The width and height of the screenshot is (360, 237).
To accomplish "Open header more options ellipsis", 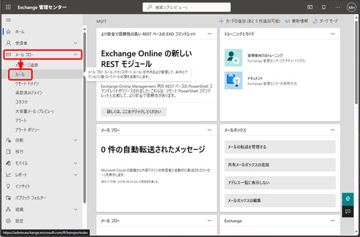I will point(337,8).
